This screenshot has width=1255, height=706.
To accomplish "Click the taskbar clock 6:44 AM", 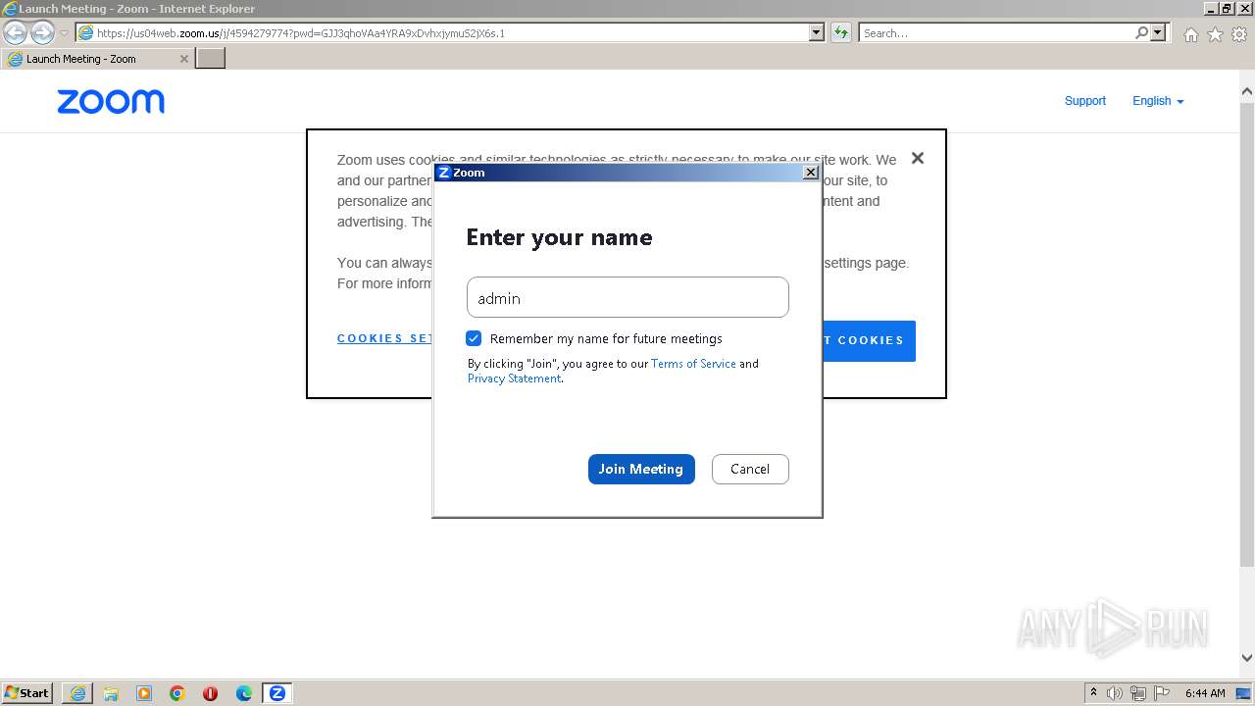I will [x=1205, y=693].
